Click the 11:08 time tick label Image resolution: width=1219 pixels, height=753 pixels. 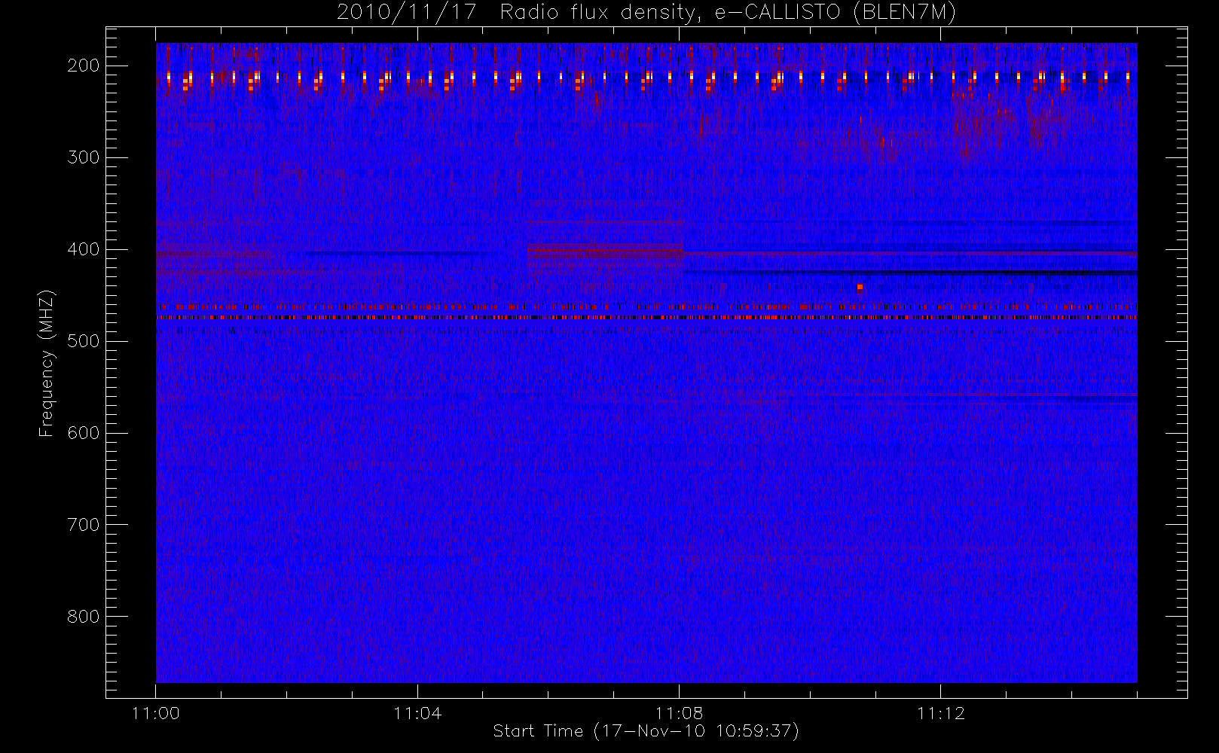click(679, 713)
